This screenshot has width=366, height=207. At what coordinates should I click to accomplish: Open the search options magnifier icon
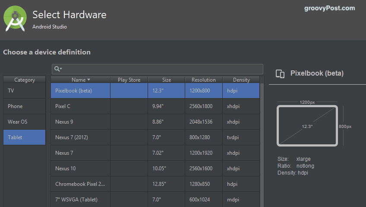[x=58, y=69]
